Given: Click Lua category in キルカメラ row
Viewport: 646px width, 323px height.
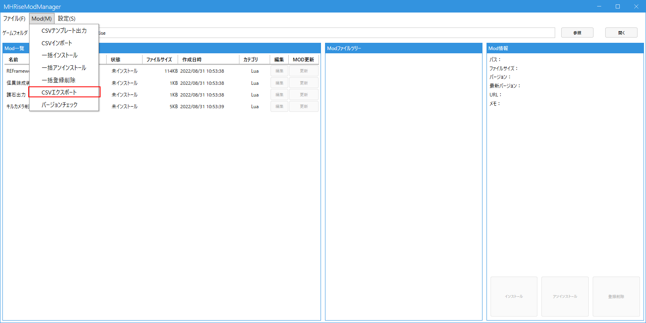Looking at the screenshot, I should coord(255,107).
